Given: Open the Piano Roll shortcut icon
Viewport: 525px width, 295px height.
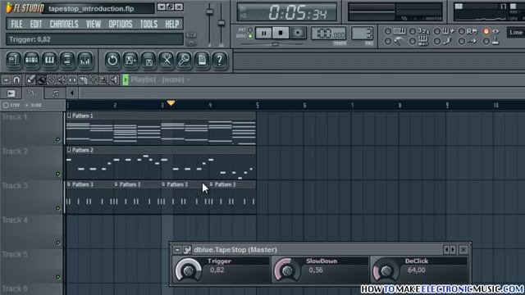Looking at the screenshot, I should [x=49, y=60].
